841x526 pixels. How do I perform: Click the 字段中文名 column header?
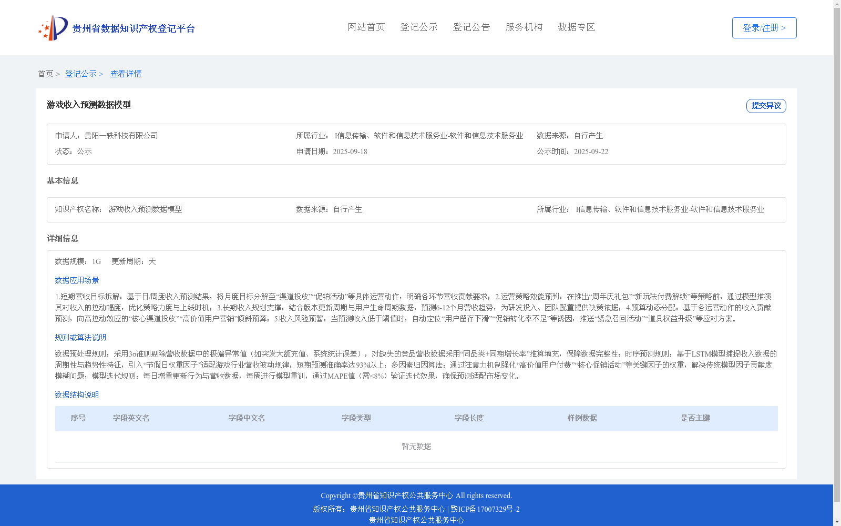tap(247, 418)
